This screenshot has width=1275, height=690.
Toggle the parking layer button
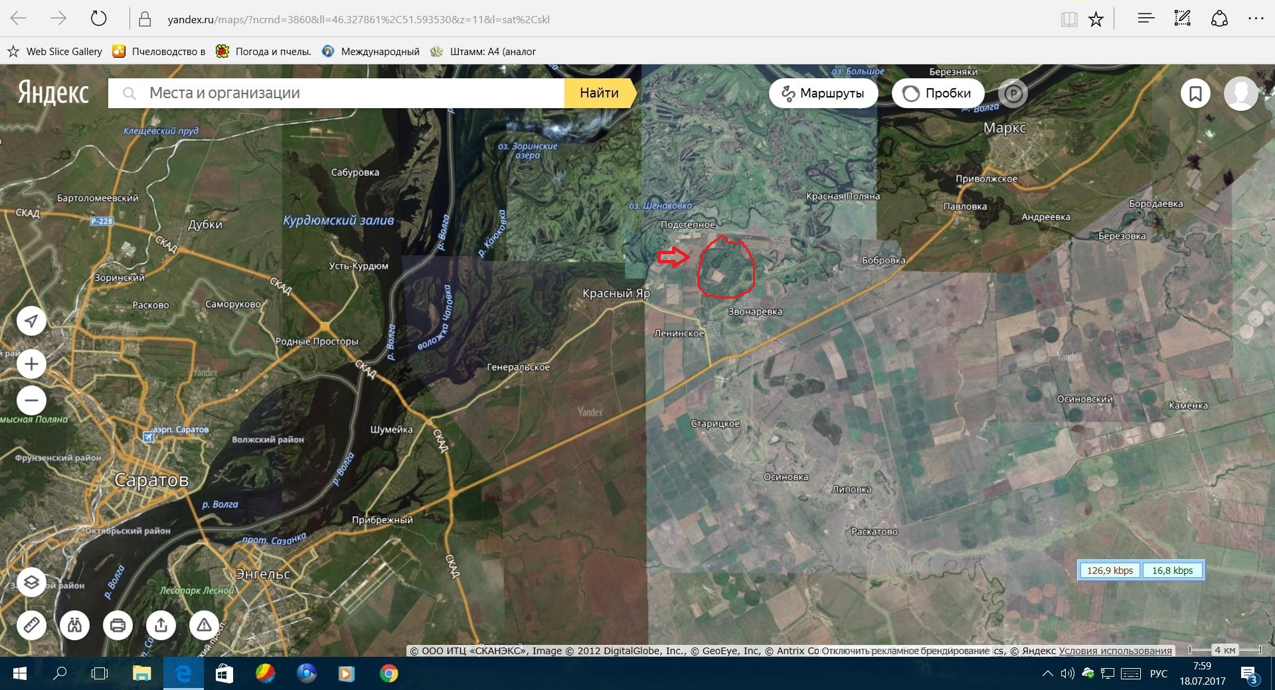tap(1013, 94)
